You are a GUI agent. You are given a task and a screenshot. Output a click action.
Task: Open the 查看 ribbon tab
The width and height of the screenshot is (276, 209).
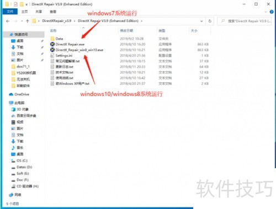tap(53, 12)
